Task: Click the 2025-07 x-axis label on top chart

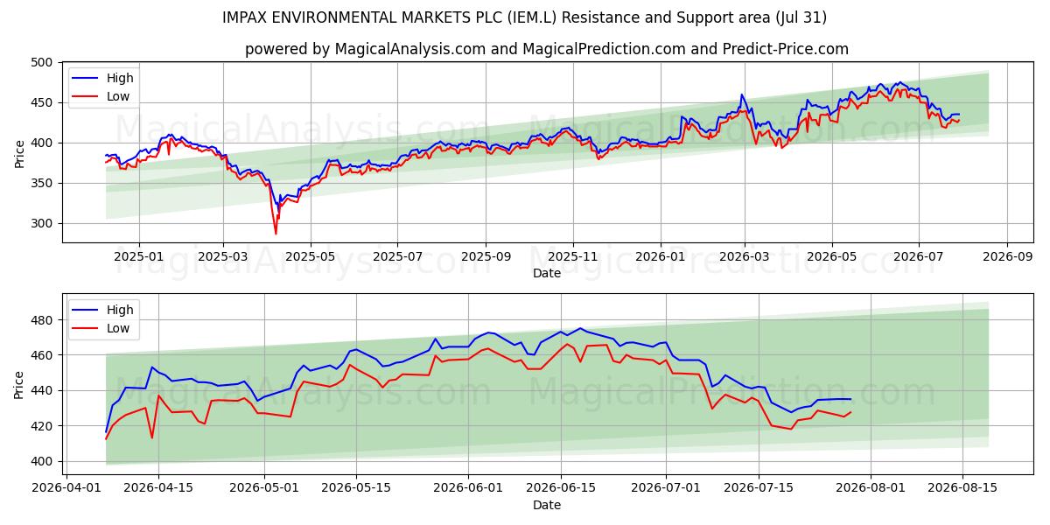Action: click(398, 257)
